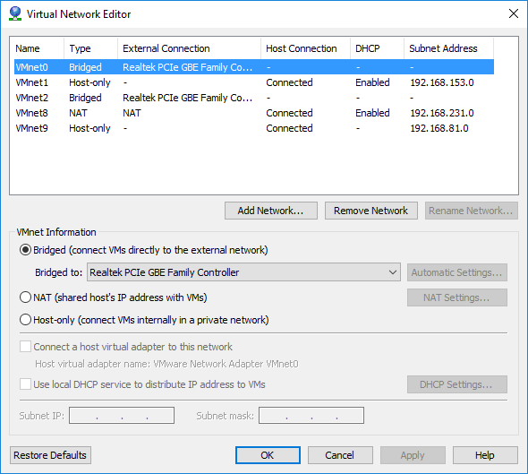528x474 pixels.
Task: Click the Add Network button
Action: tap(271, 211)
